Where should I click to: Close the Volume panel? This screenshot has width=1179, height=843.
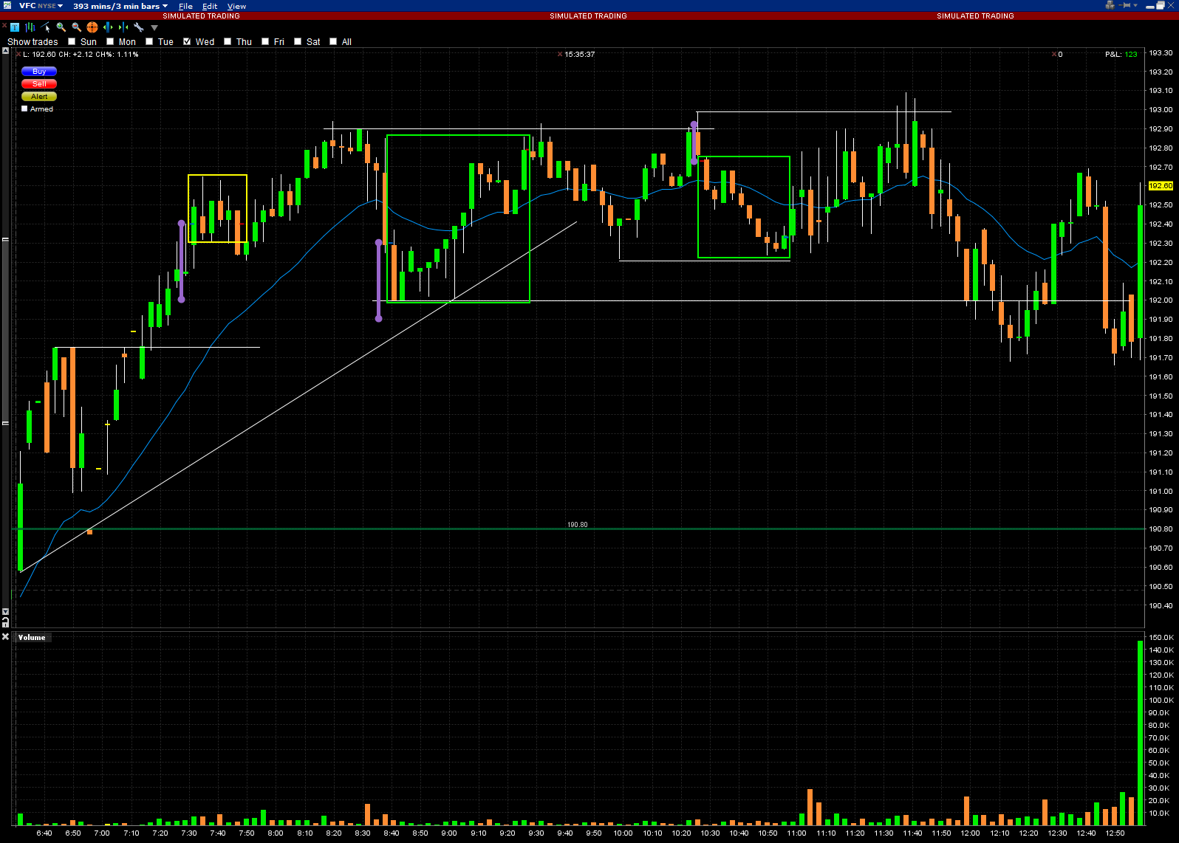point(5,636)
